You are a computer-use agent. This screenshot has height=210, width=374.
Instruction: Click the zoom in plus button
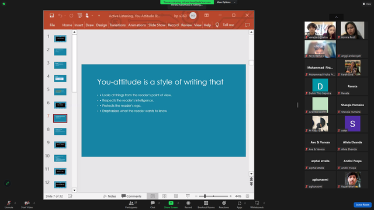(x=231, y=196)
